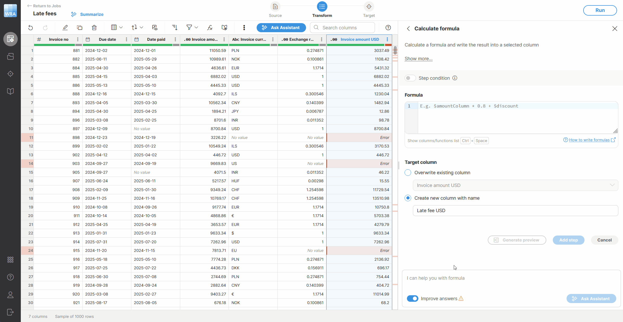The width and height of the screenshot is (623, 322).
Task: Open the more options three-dot menu
Action: click(244, 28)
